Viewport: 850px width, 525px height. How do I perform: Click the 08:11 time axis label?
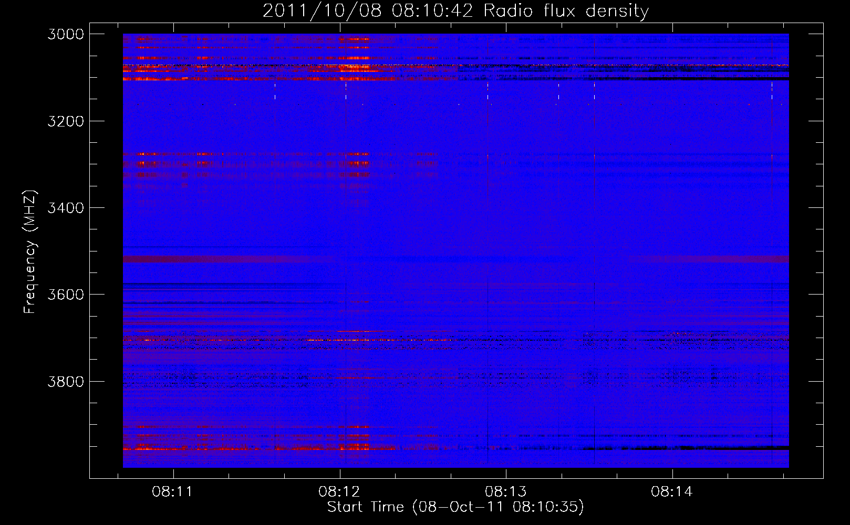(172, 492)
